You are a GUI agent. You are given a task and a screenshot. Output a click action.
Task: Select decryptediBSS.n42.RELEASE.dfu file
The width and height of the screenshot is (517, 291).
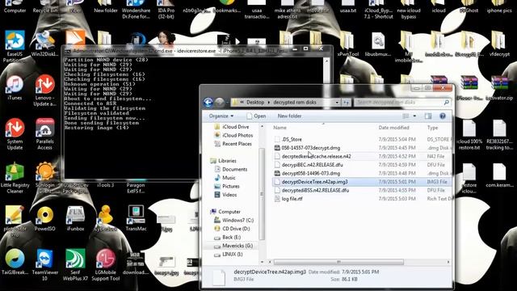(x=312, y=191)
